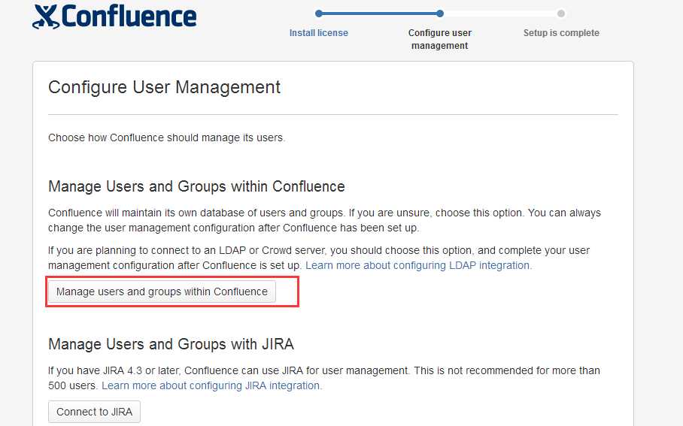Open Learn more about configuring JIRA integration
The width and height of the screenshot is (683, 426).
coord(211,385)
